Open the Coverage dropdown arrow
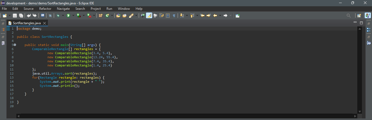The height and width of the screenshot is (120, 372). pyautogui.click(x=84, y=16)
